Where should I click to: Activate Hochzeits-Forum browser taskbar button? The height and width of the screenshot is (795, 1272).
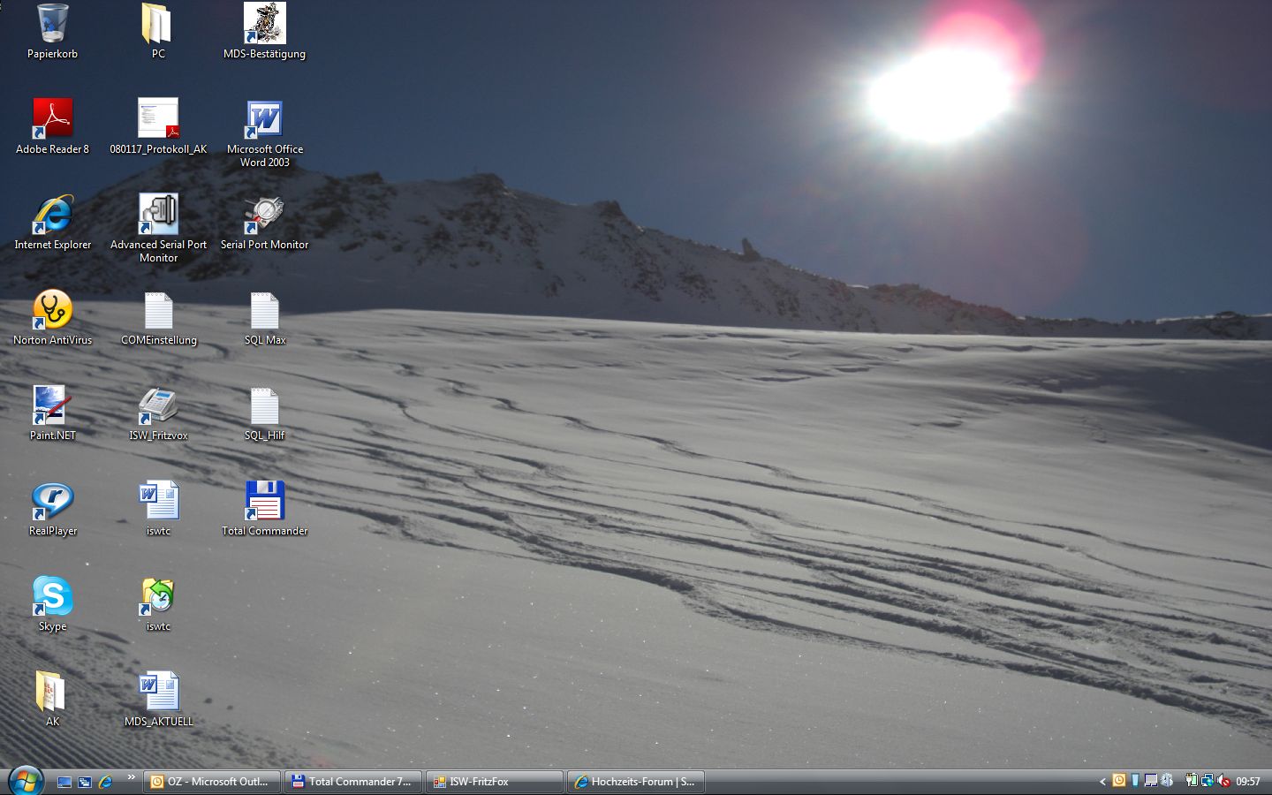point(636,782)
